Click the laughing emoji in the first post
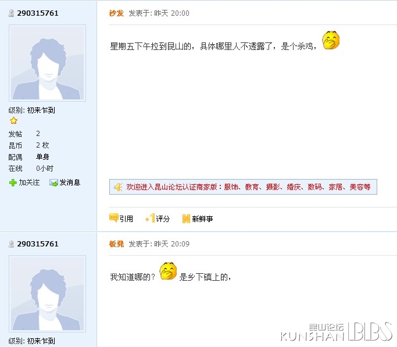The height and width of the screenshot is (347, 397). coord(331,40)
